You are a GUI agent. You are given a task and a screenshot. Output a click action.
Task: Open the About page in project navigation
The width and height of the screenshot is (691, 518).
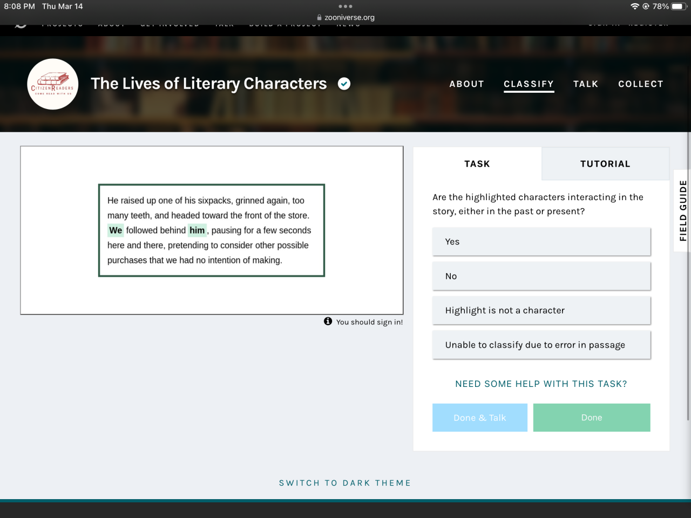pyautogui.click(x=466, y=84)
